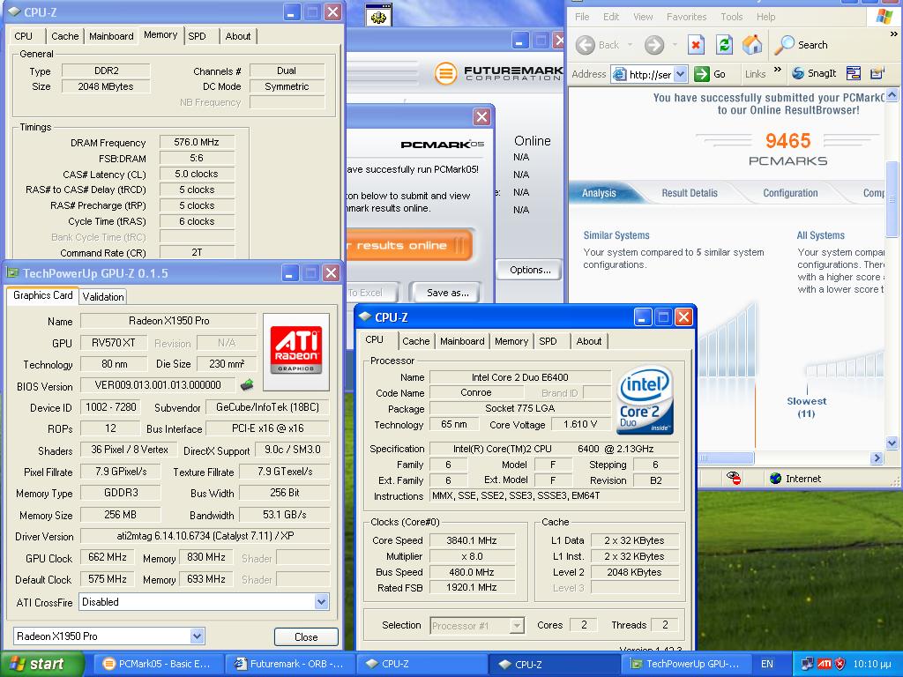Image resolution: width=903 pixels, height=677 pixels.
Task: Open the Radeon X1950 Pro card selector
Action: [x=197, y=636]
